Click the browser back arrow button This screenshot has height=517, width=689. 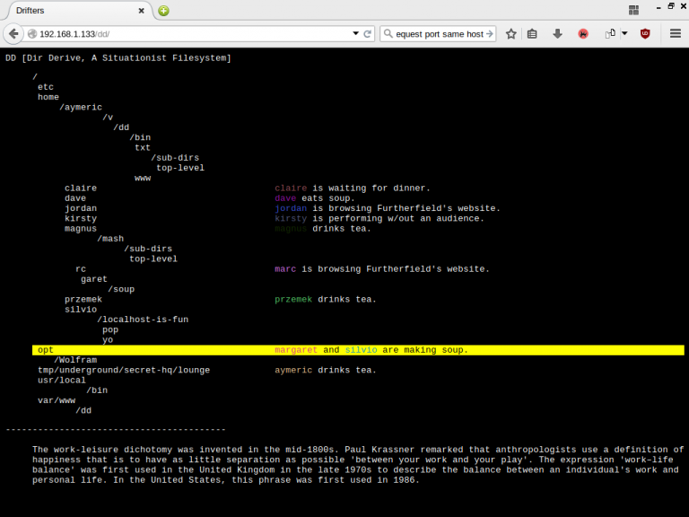click(13, 34)
